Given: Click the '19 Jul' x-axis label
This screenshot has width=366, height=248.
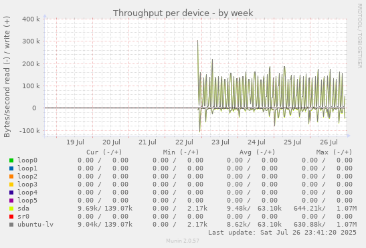Looking at the screenshot, I should 75,142.
